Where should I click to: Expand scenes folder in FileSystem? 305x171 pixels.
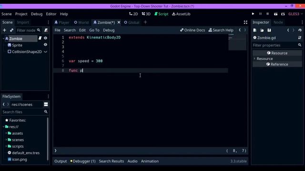(x=6, y=140)
